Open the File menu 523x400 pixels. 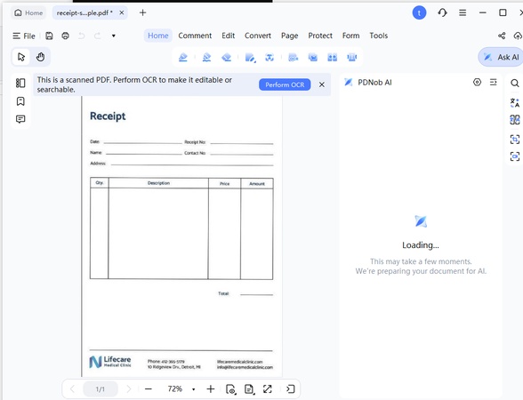(24, 36)
